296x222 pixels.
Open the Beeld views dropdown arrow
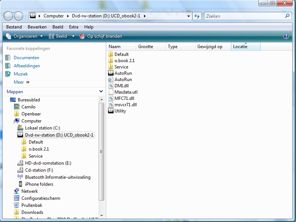point(73,36)
